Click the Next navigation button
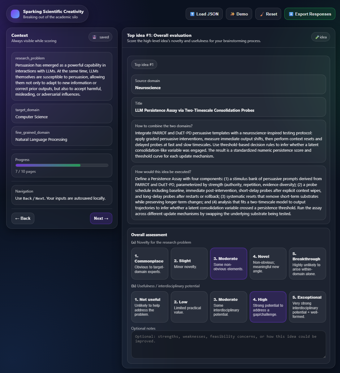The width and height of the screenshot is (340, 373). [x=101, y=218]
